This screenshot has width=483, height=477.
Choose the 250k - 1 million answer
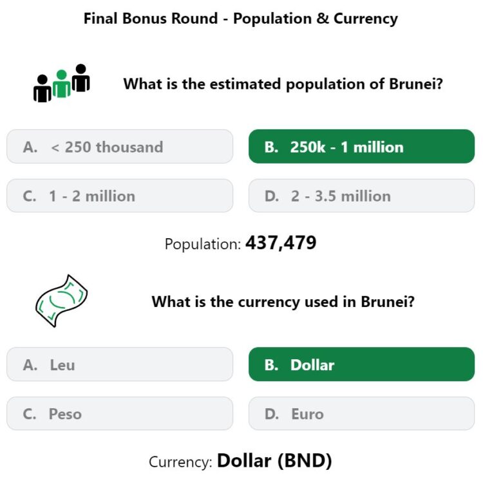(361, 147)
